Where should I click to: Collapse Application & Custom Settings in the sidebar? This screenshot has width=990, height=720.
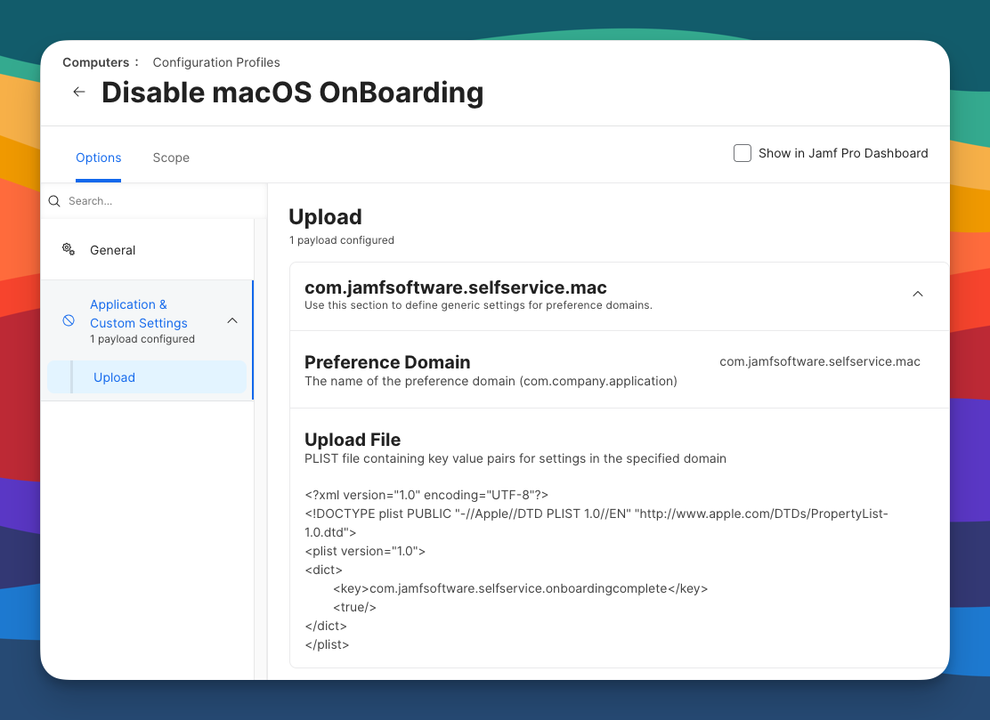[x=232, y=319]
